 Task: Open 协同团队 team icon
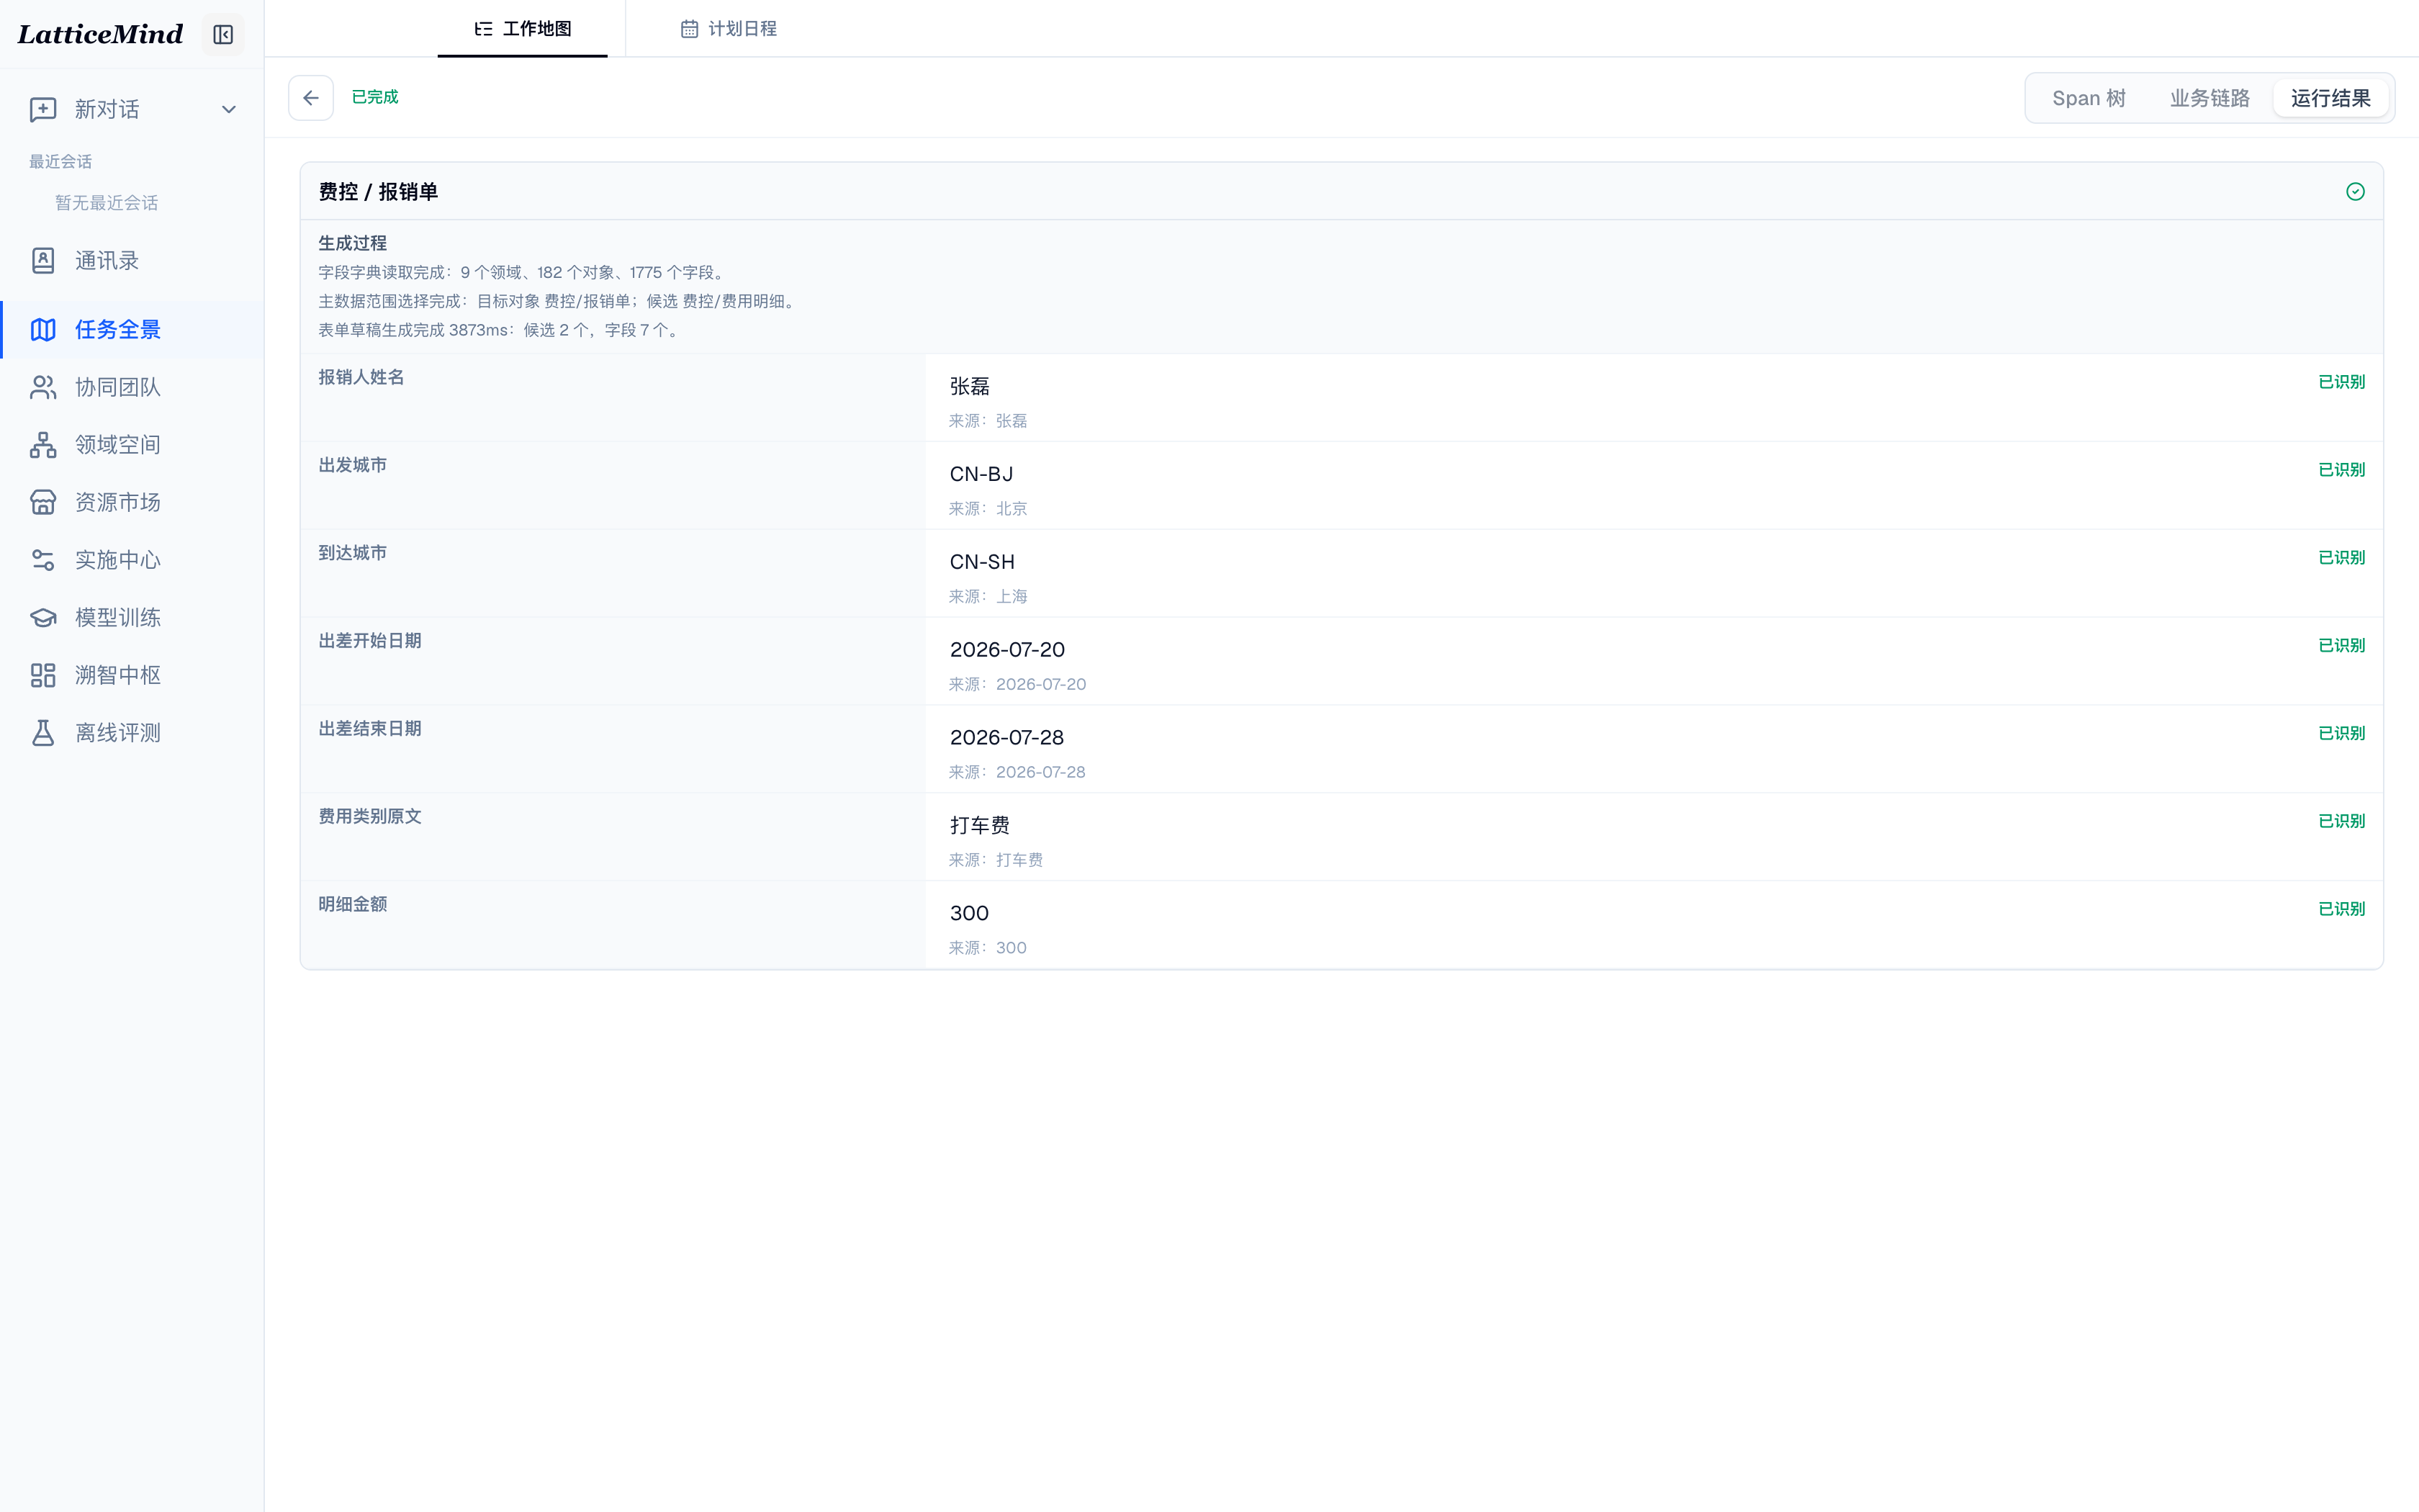tap(43, 387)
